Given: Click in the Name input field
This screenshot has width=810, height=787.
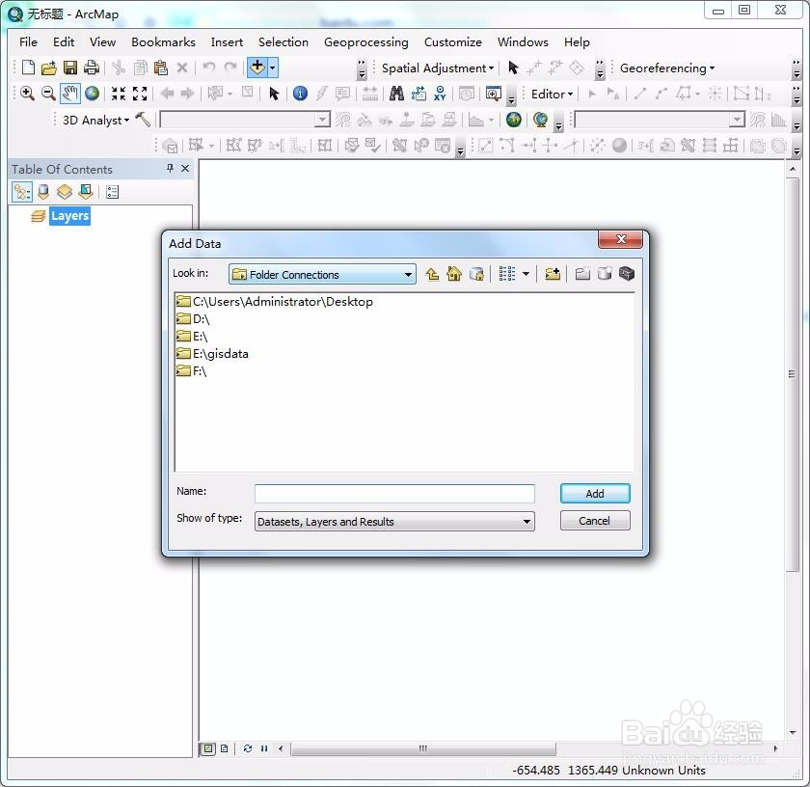Looking at the screenshot, I should pyautogui.click(x=394, y=494).
